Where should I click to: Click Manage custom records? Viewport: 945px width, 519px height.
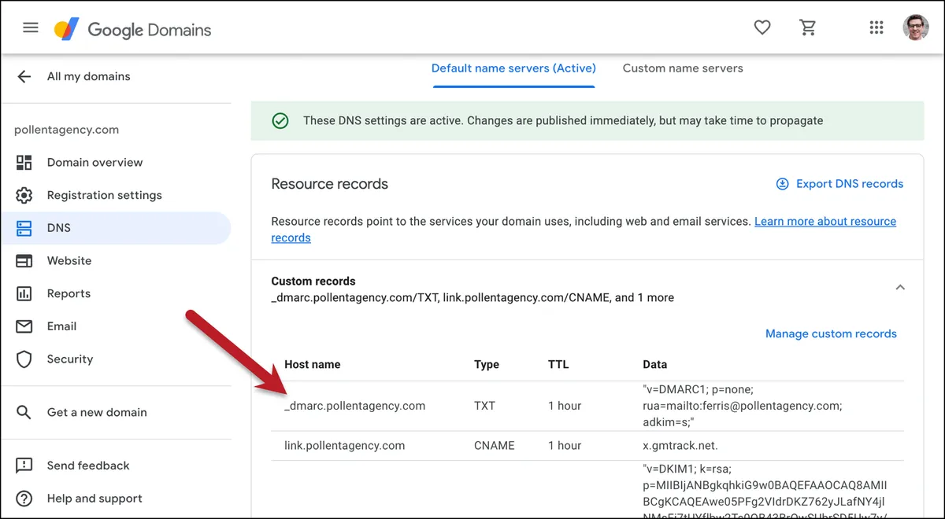[831, 333]
